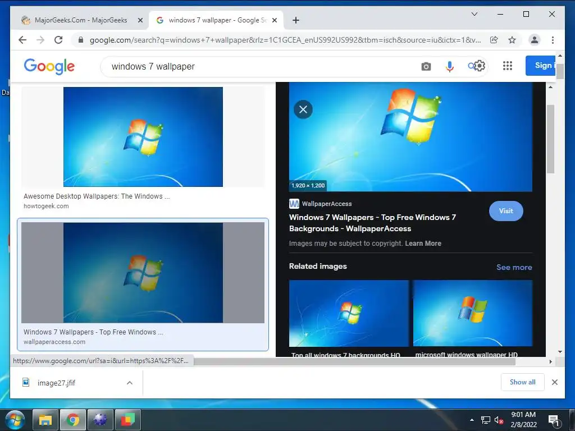
Task: Click the blue Sign in button
Action: pos(541,66)
